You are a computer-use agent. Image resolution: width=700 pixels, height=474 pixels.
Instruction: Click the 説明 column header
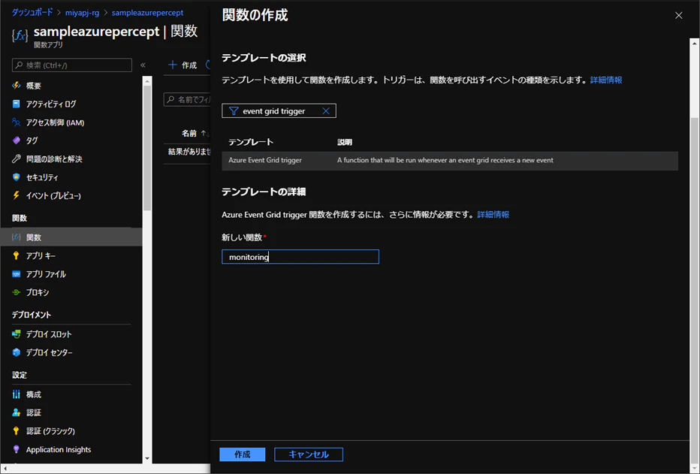click(x=345, y=142)
